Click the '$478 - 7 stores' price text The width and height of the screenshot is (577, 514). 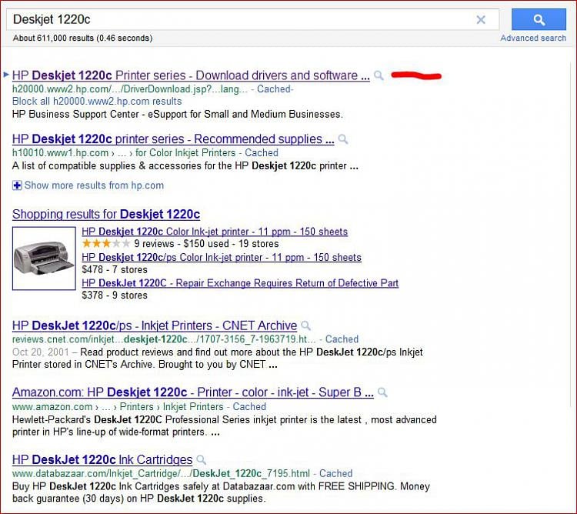115,269
